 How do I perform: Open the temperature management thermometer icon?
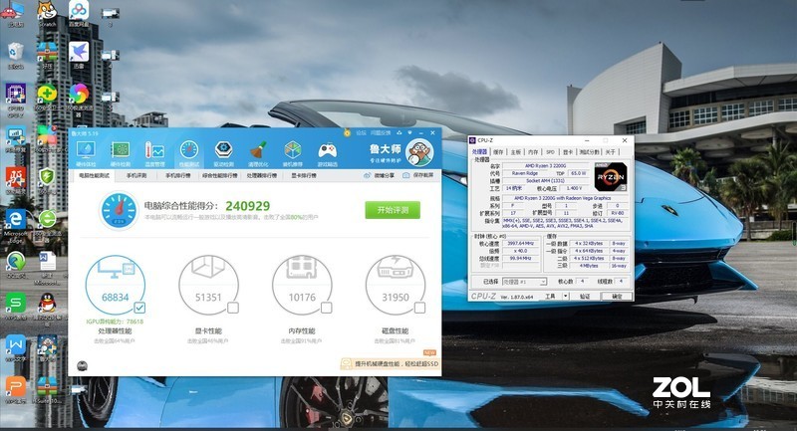click(154, 150)
